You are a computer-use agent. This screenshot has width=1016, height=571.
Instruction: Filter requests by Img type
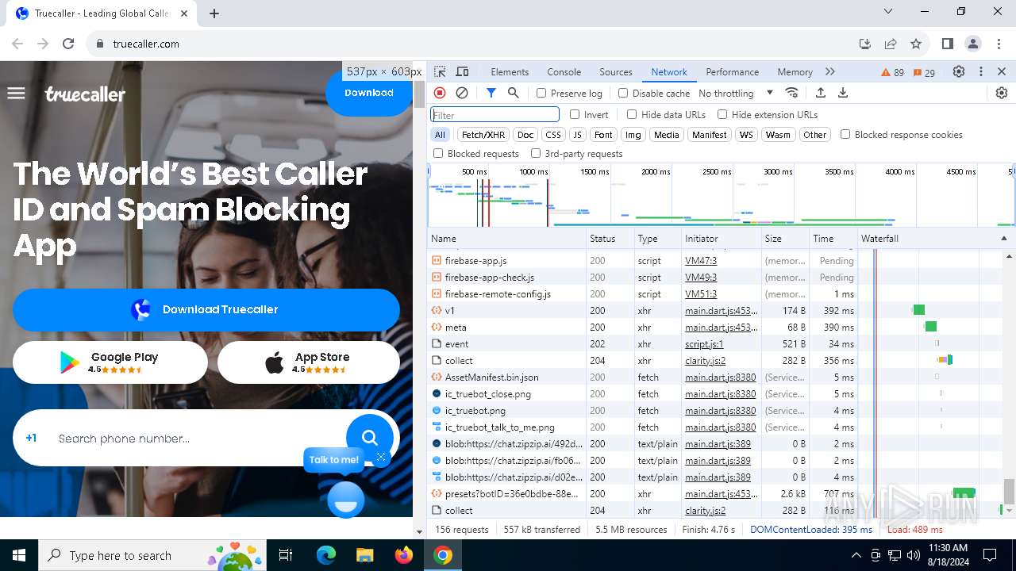[633, 134]
